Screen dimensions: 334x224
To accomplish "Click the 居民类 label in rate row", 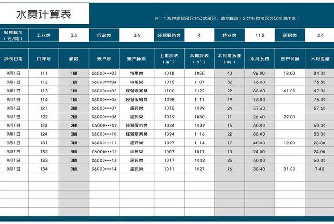I will [290, 35].
